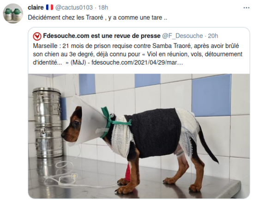Click the red bandage on the puppy's leg
The height and width of the screenshot is (202, 254).
point(128,172)
